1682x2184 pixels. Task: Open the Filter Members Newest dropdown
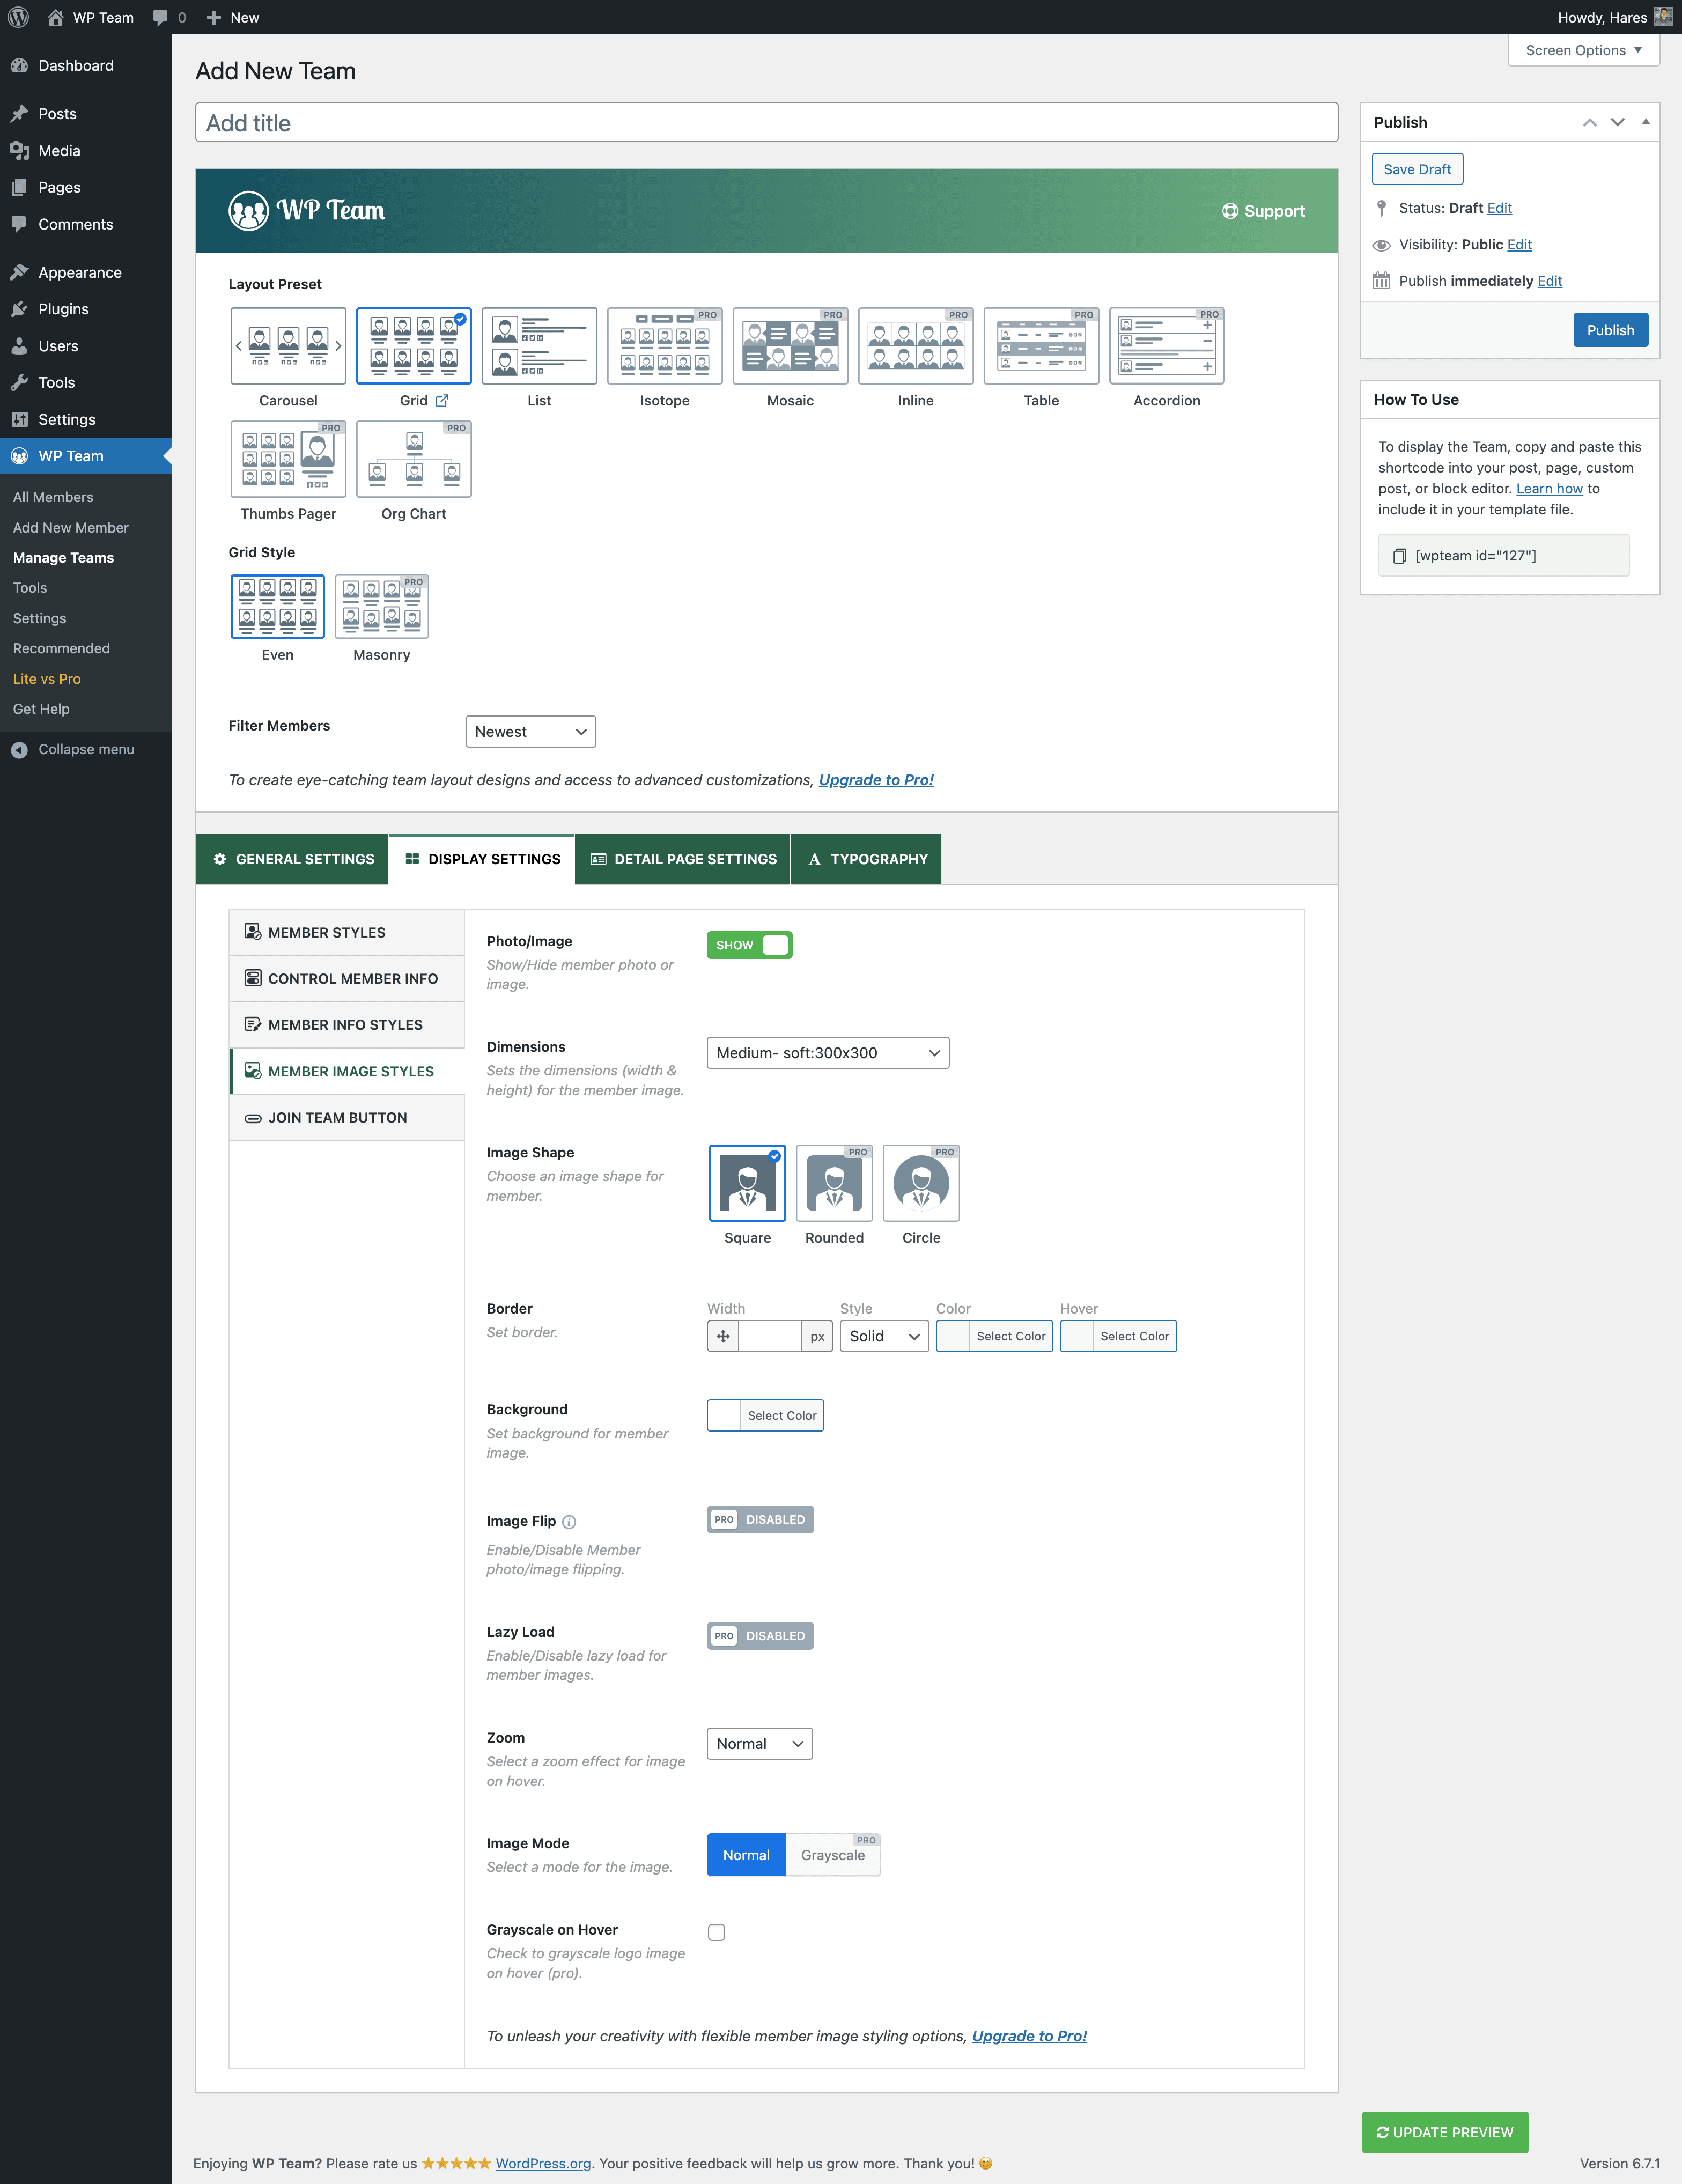click(x=530, y=732)
